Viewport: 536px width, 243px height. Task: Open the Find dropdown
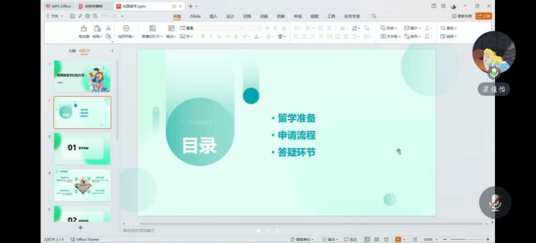click(448, 28)
